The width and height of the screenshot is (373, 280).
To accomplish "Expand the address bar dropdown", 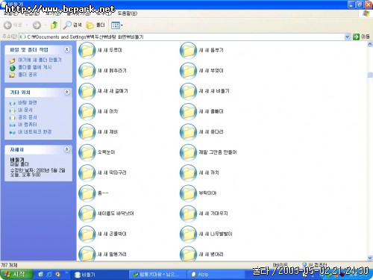I will click(x=347, y=37).
